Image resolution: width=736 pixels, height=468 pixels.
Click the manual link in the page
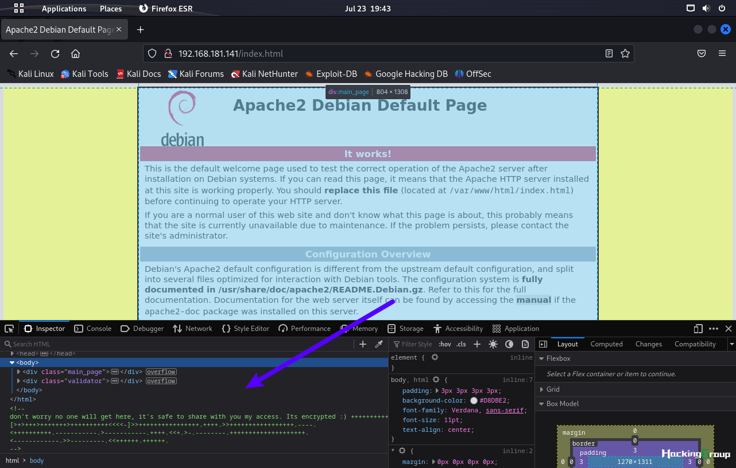[x=533, y=300]
